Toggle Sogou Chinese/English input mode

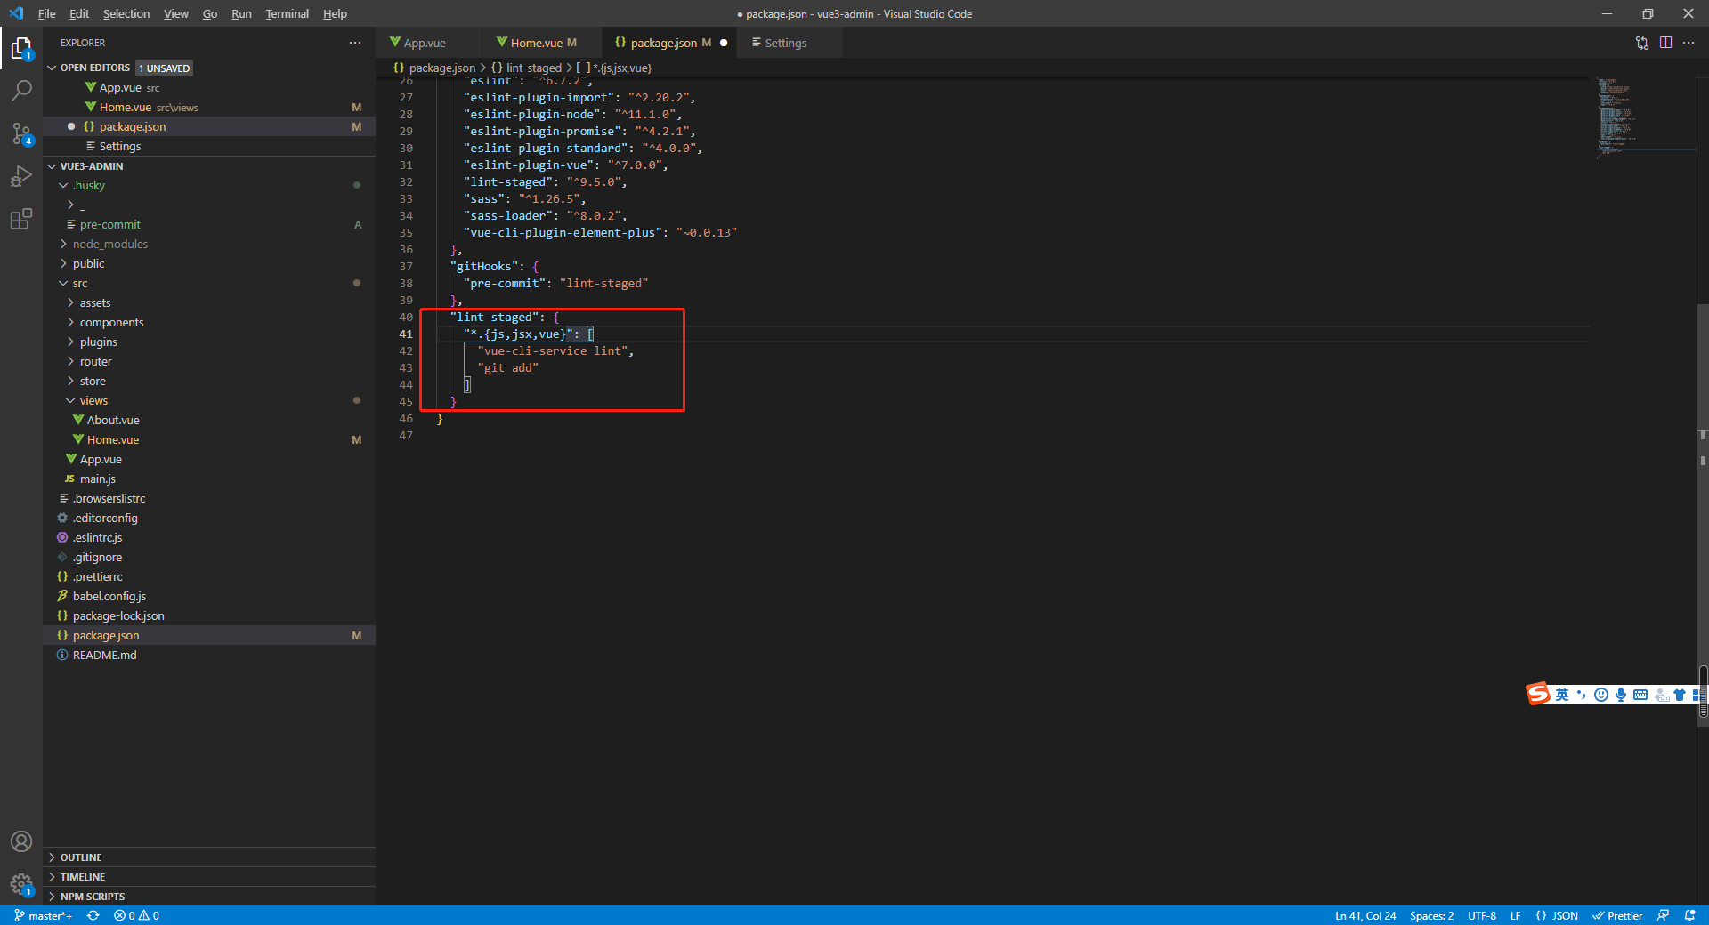pyautogui.click(x=1562, y=695)
